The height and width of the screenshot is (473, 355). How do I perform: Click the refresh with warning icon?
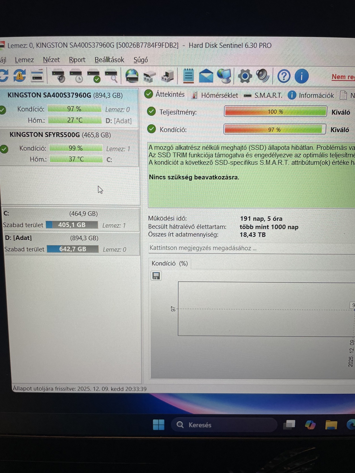pyautogui.click(x=20, y=76)
